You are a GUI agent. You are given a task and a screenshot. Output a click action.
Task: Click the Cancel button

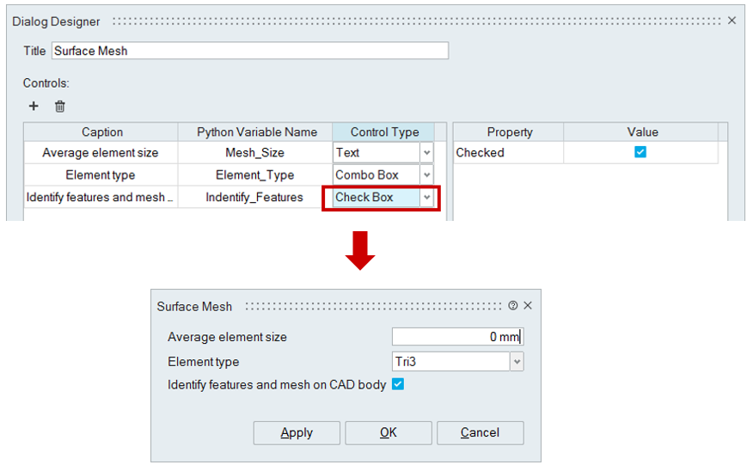click(x=480, y=432)
